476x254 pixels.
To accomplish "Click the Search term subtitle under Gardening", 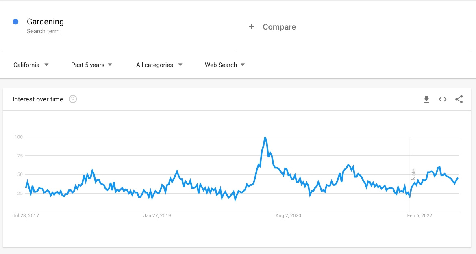I will [x=43, y=31].
